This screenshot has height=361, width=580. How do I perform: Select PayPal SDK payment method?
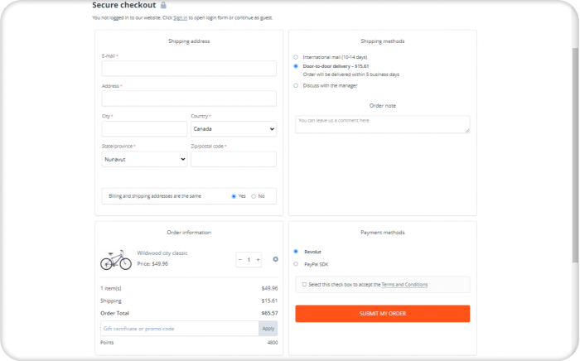(296, 264)
